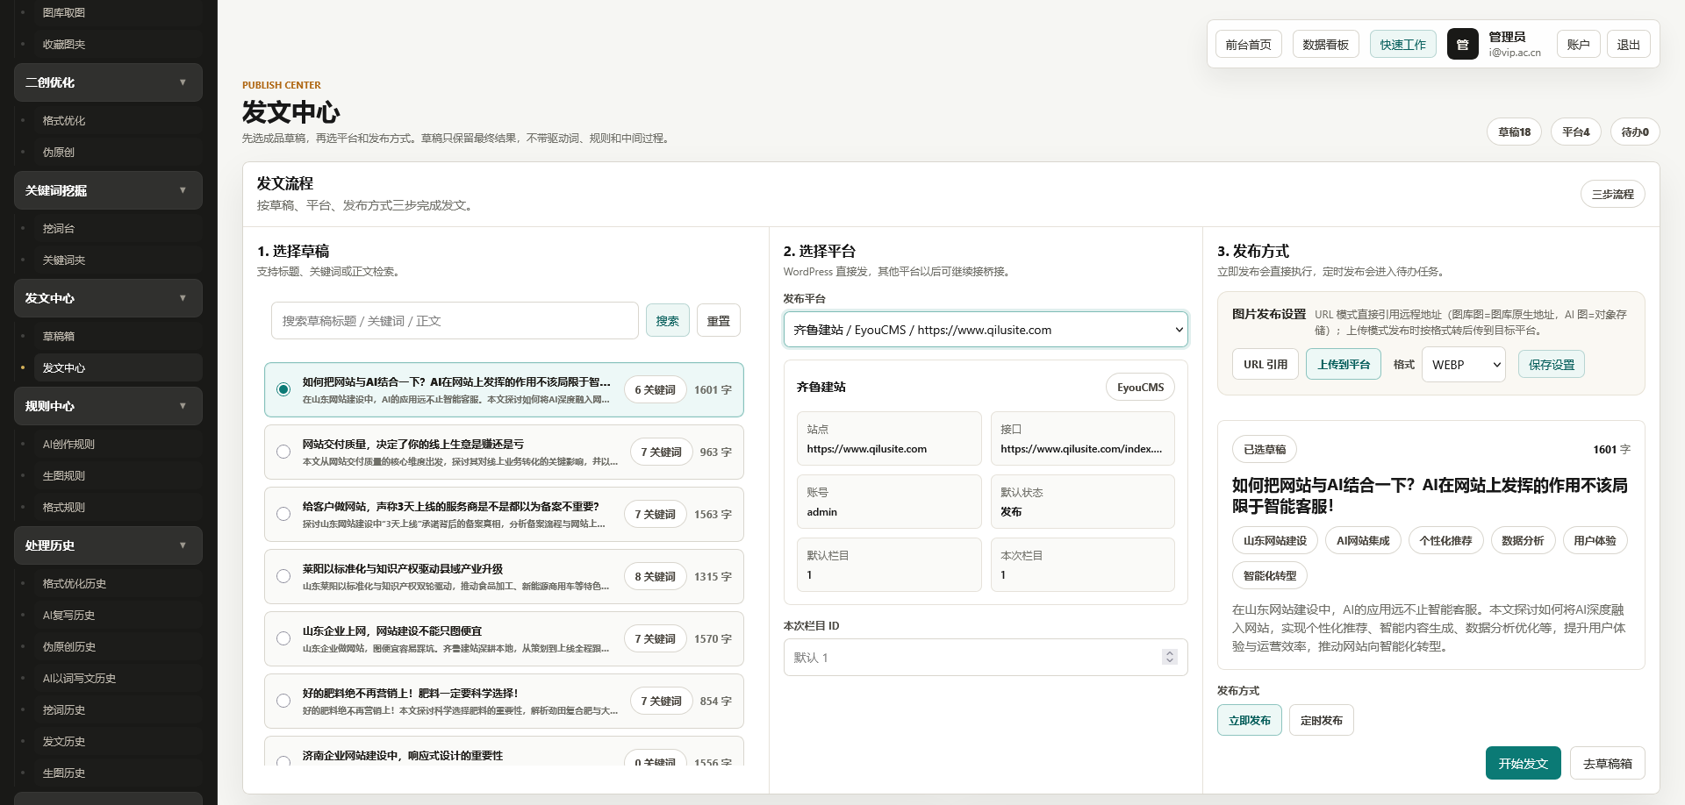Click the 管 admin avatar icon

click(x=1462, y=44)
